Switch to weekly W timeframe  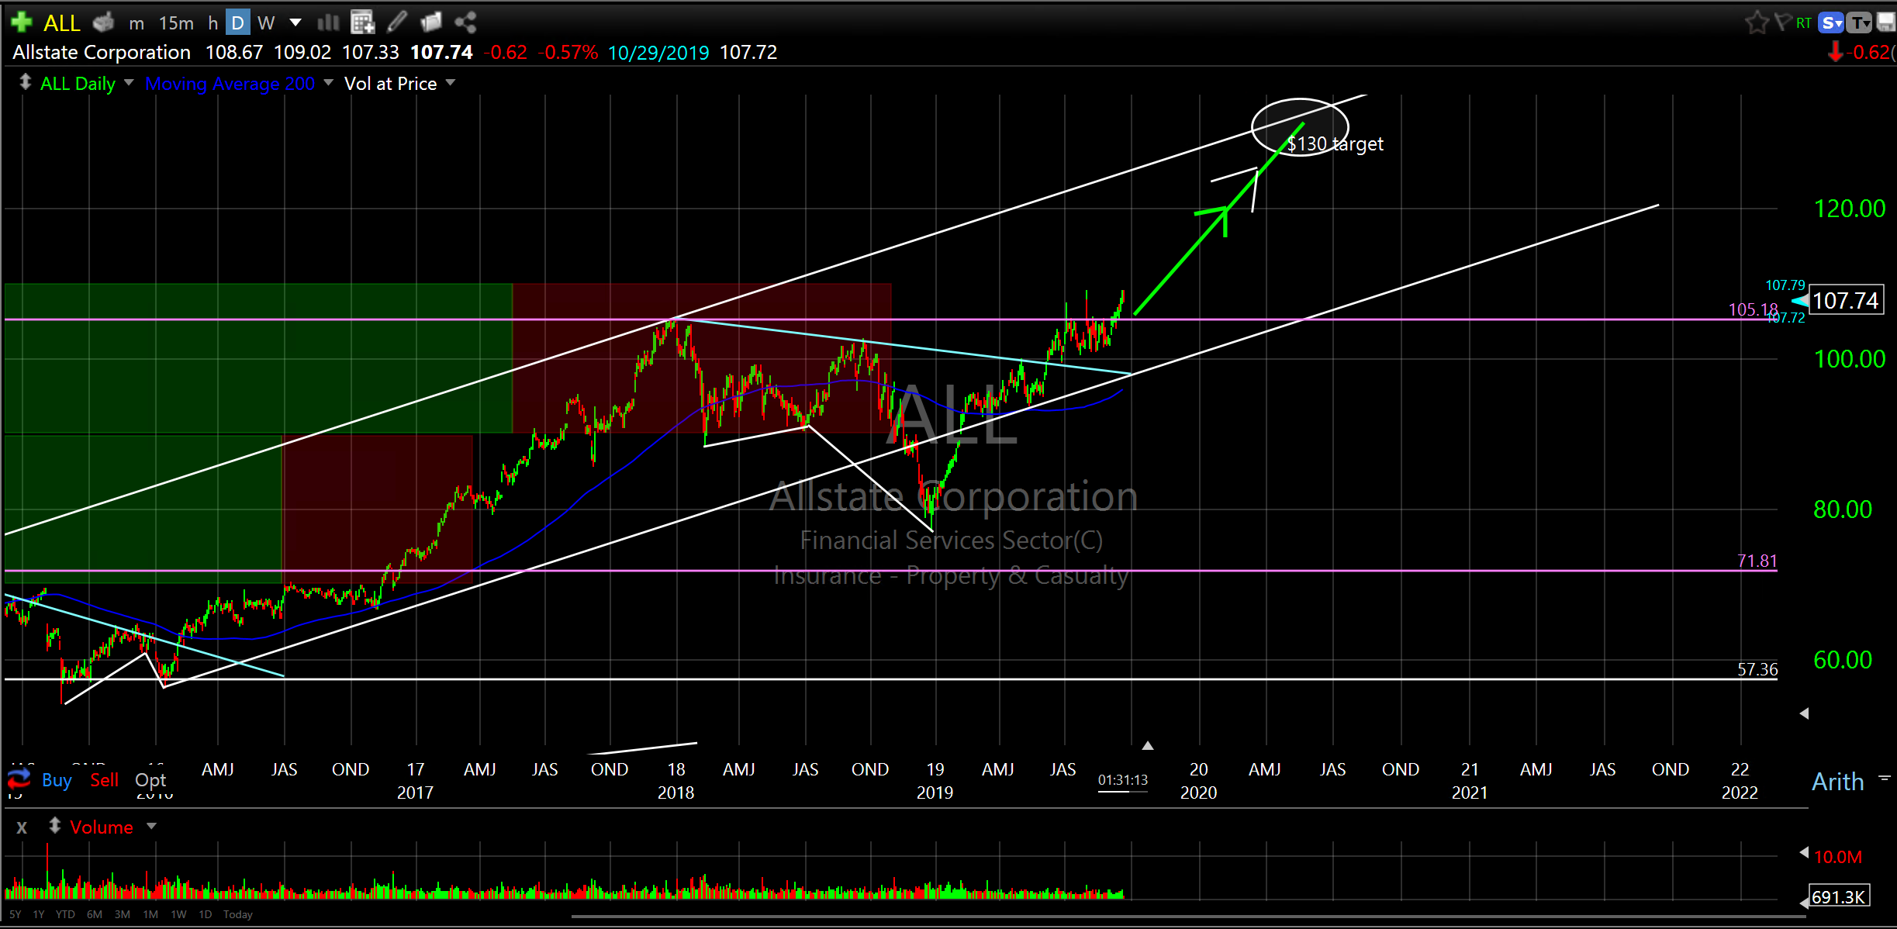[x=266, y=23]
